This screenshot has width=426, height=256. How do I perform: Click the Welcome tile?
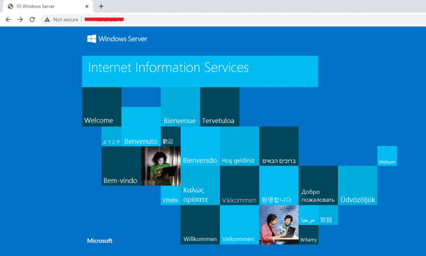click(x=102, y=107)
